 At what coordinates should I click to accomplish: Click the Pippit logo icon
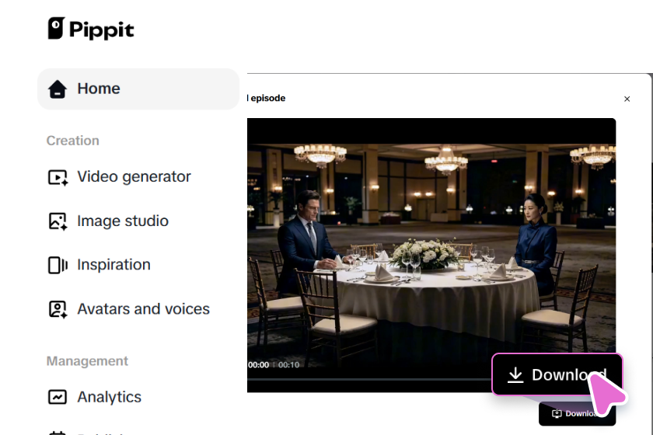click(56, 28)
